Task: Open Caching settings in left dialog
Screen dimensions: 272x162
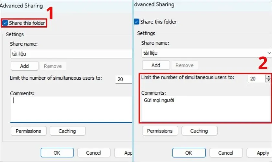Action: [67, 131]
